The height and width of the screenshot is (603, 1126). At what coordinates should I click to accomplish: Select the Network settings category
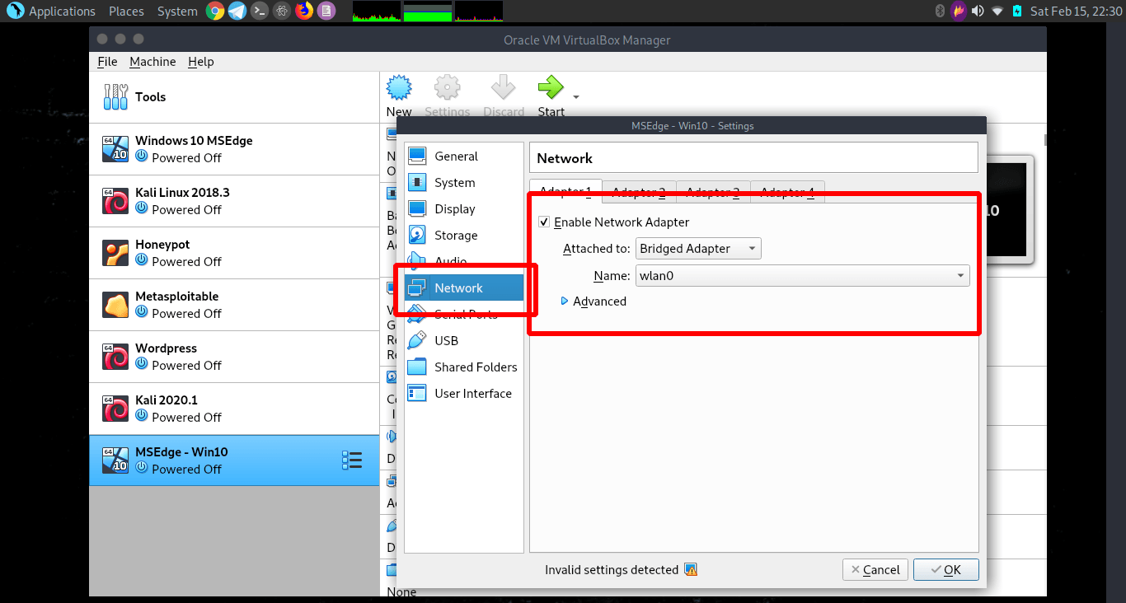(464, 288)
